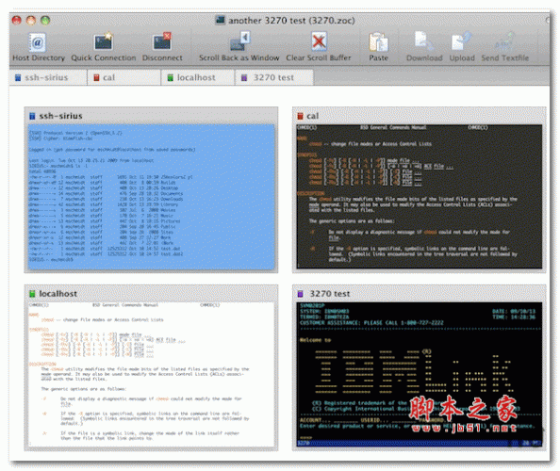Screen dimensions: 560x471
Task: Click the yellow minimize window button
Action: coord(31,21)
